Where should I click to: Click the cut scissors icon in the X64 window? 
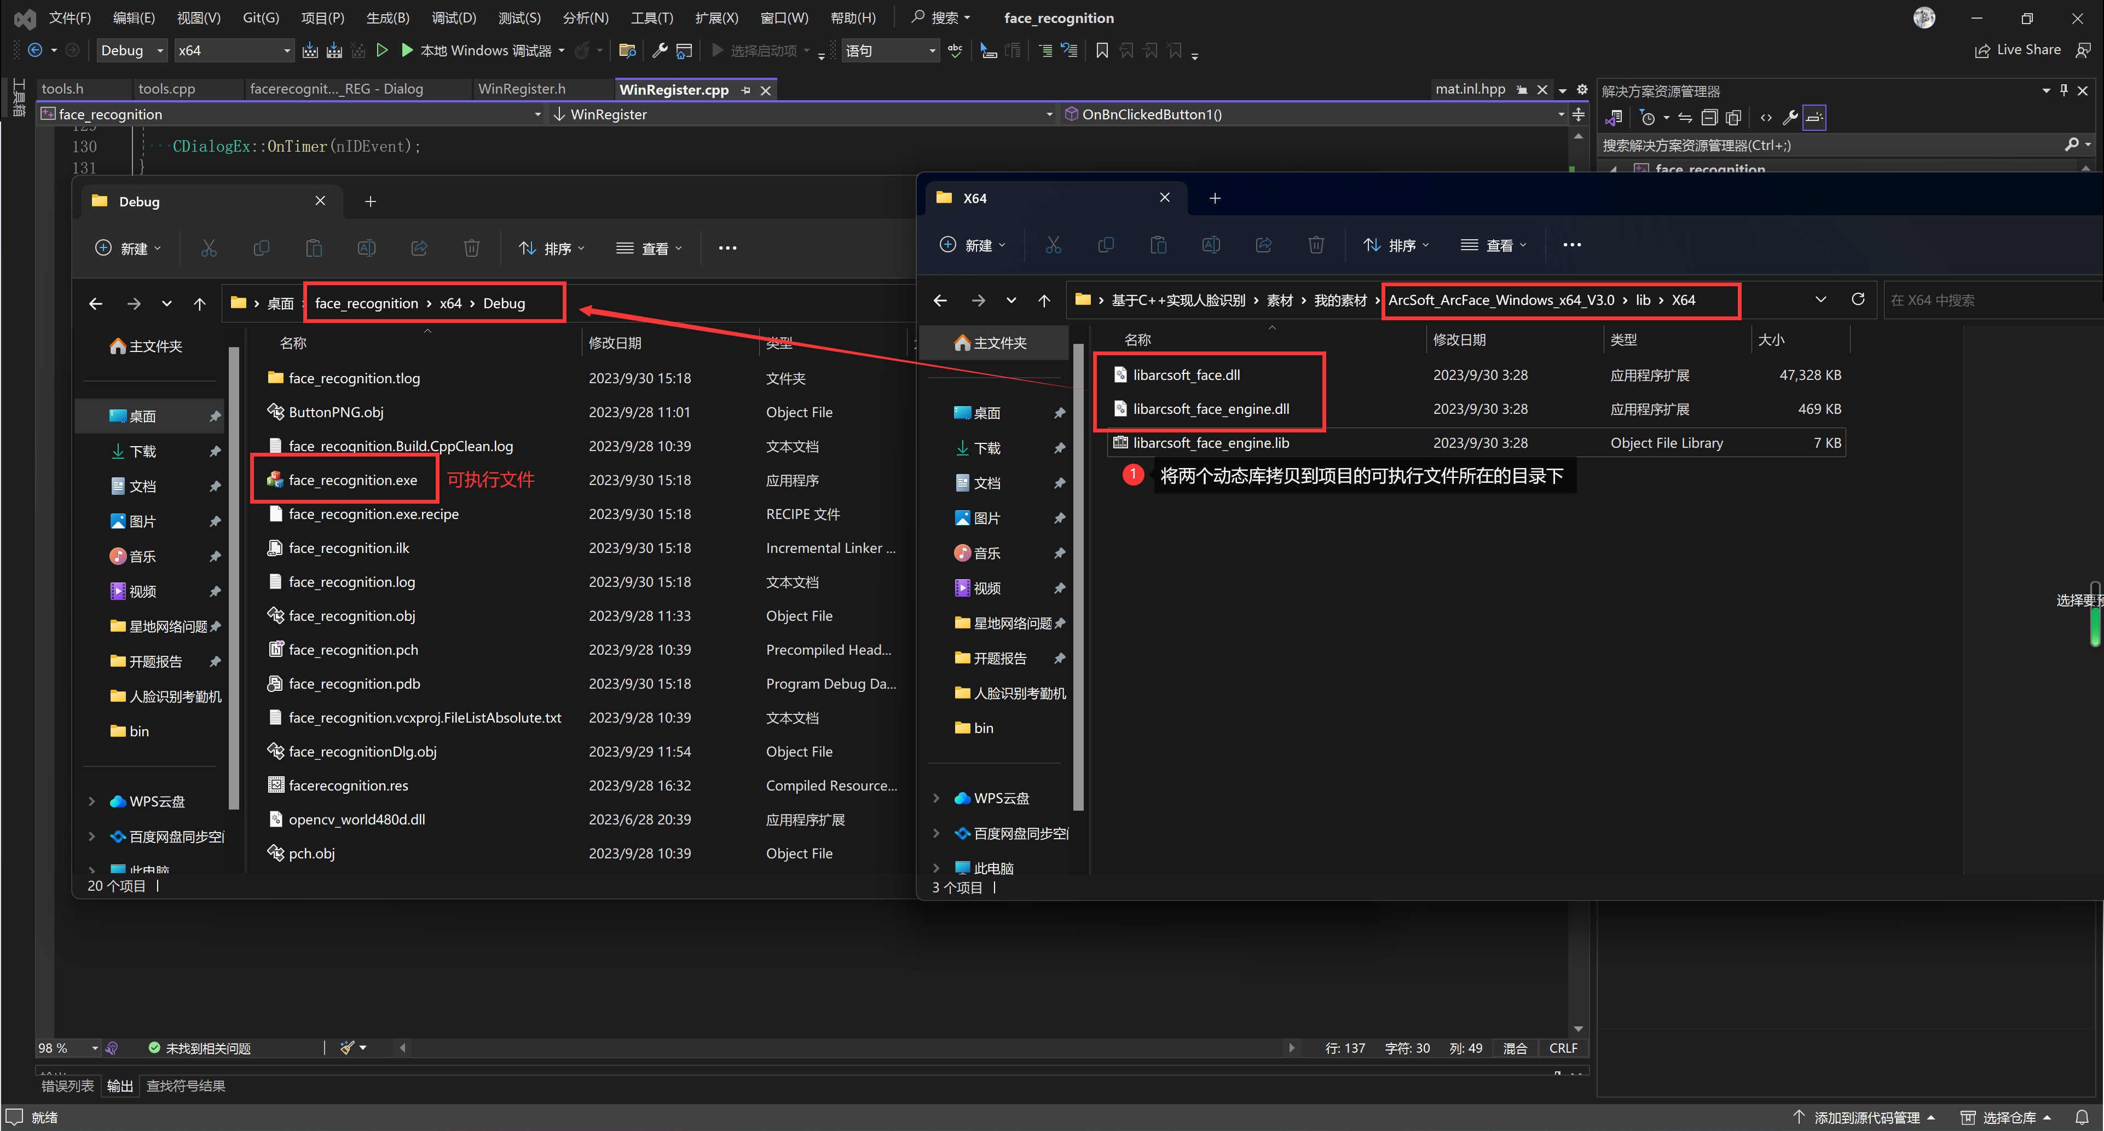pos(1053,245)
